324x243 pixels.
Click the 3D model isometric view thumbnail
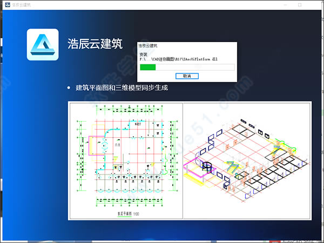[247, 161]
